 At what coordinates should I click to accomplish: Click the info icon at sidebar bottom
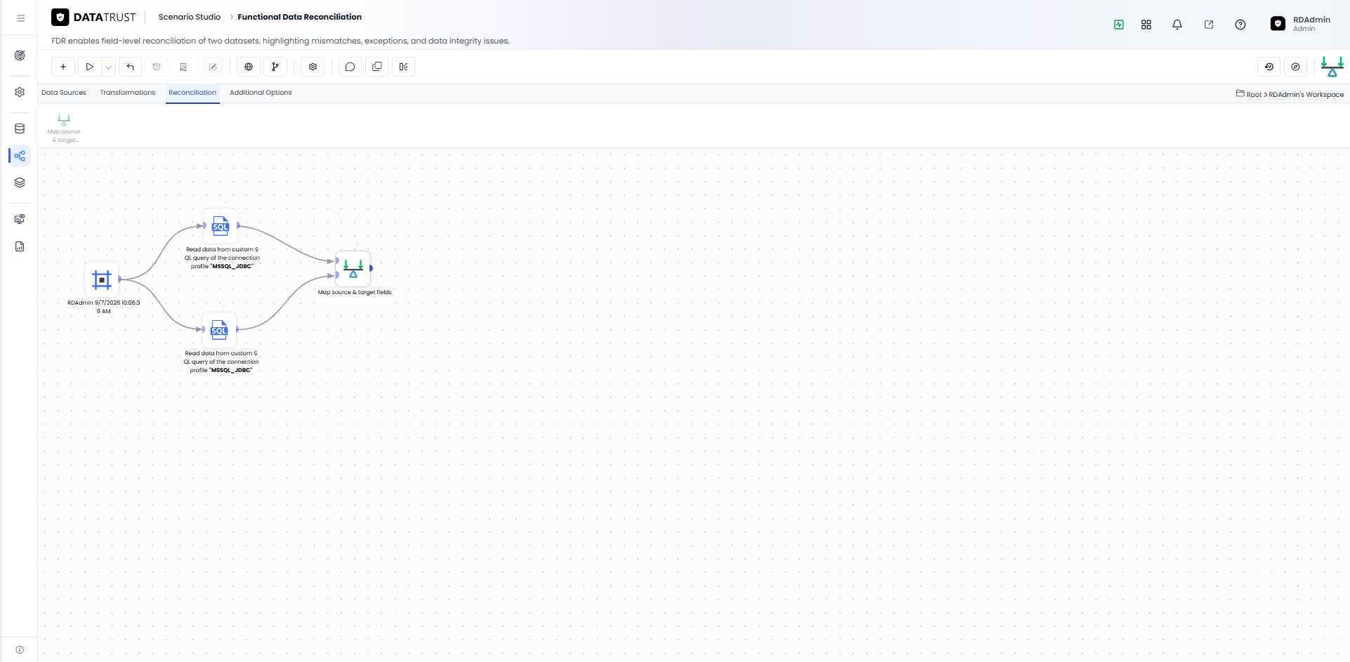point(20,649)
